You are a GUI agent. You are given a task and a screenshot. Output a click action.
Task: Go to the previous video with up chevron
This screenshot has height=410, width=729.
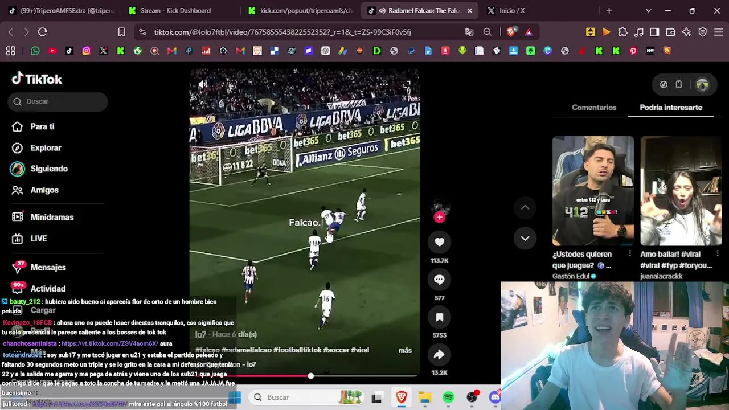click(x=525, y=208)
